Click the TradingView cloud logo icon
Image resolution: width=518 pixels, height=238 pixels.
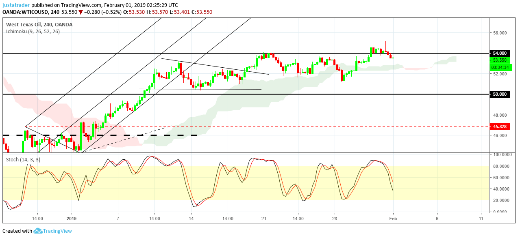point(38,231)
